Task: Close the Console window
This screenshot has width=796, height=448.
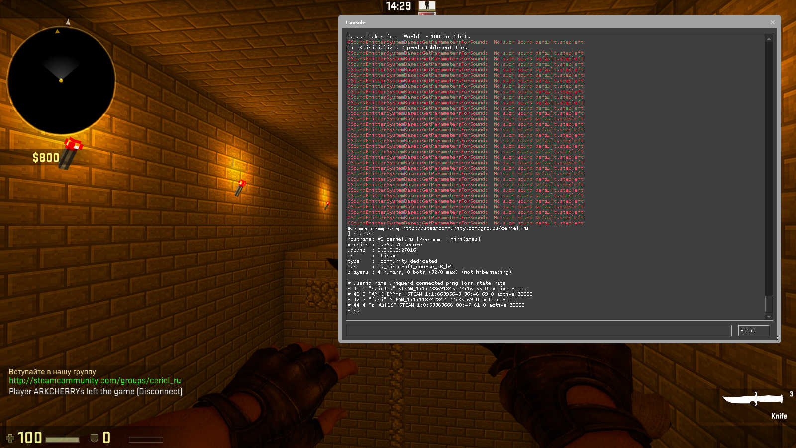Action: [772, 22]
